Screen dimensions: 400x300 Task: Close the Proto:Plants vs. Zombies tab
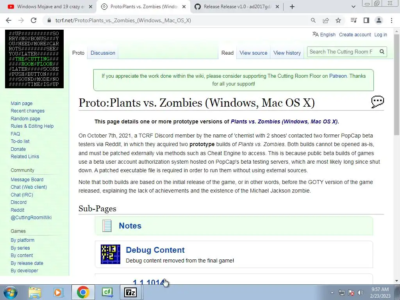point(184,7)
